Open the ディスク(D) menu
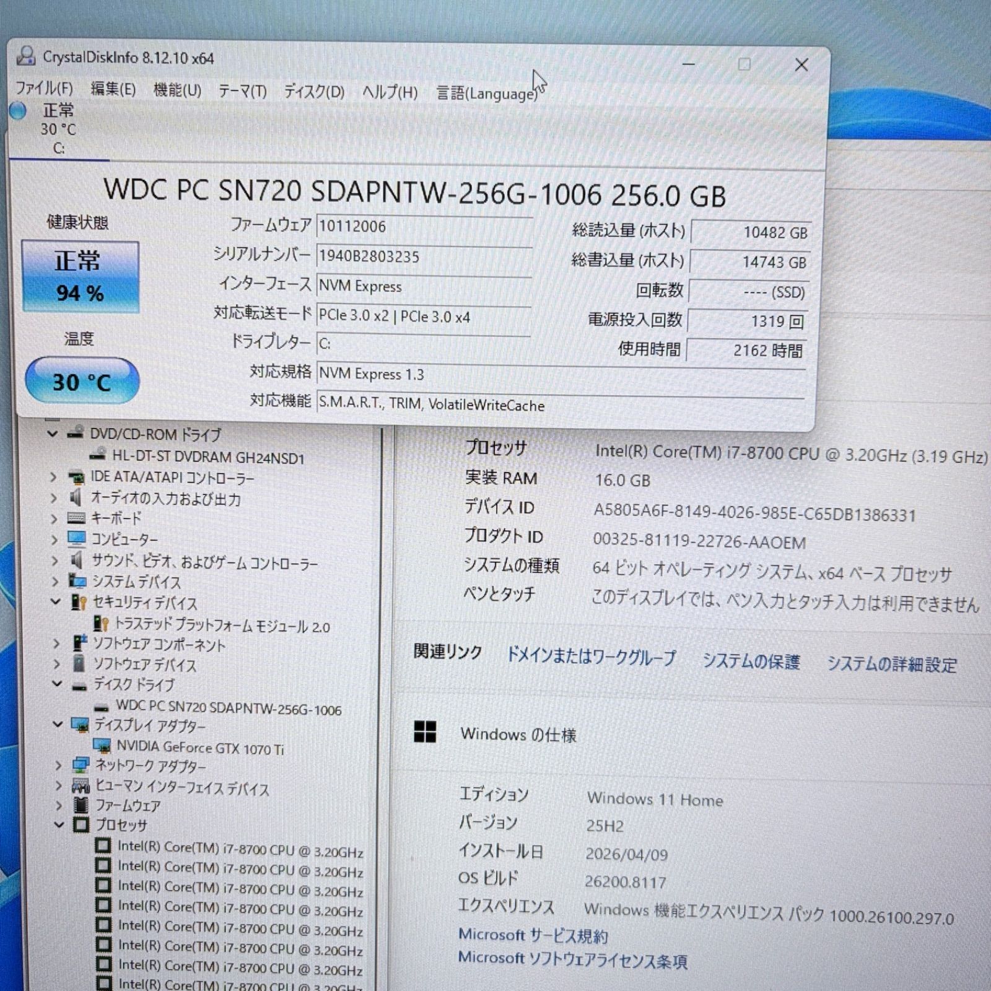This screenshot has width=991, height=991. [314, 92]
